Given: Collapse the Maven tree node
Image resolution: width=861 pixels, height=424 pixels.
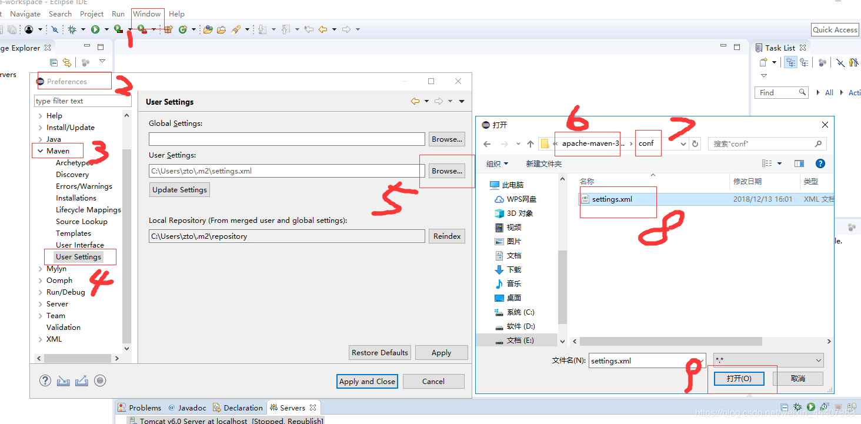Looking at the screenshot, I should [40, 151].
